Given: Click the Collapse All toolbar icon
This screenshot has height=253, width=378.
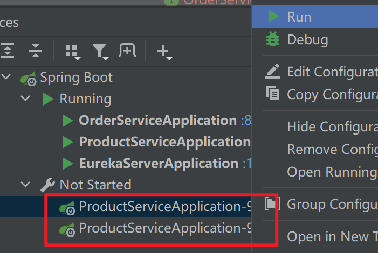Looking at the screenshot, I should [36, 51].
